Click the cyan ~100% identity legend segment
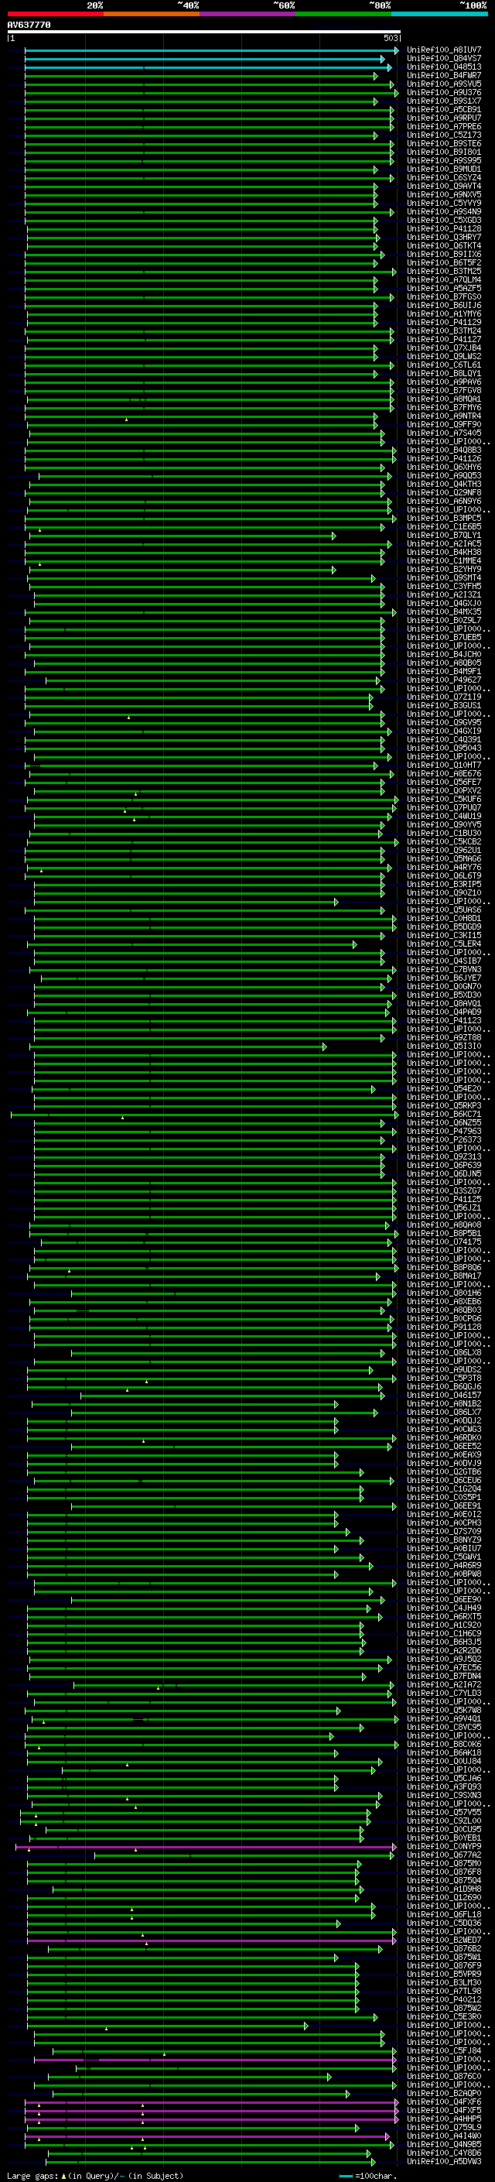The image size is (495, 2182). click(x=439, y=14)
